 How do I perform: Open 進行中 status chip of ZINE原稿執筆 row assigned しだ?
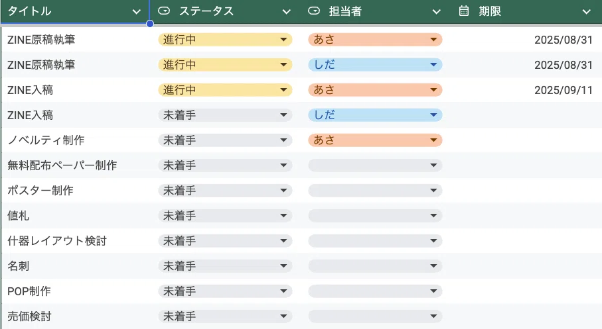click(225, 65)
